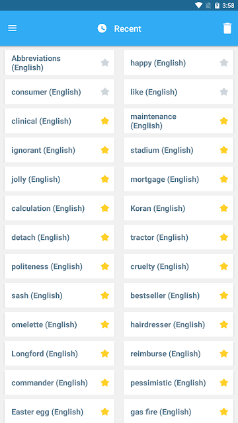238x423 pixels.
Task: Select the Longford (English) card
Action: pos(59,354)
